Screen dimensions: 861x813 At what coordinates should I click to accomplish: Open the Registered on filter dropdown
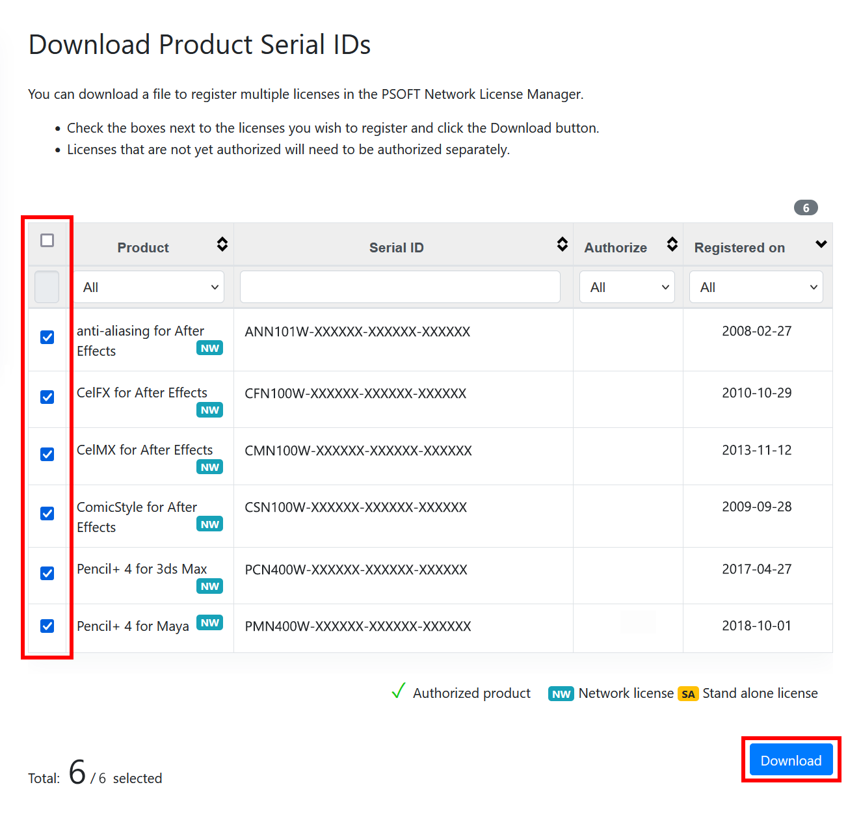756,287
